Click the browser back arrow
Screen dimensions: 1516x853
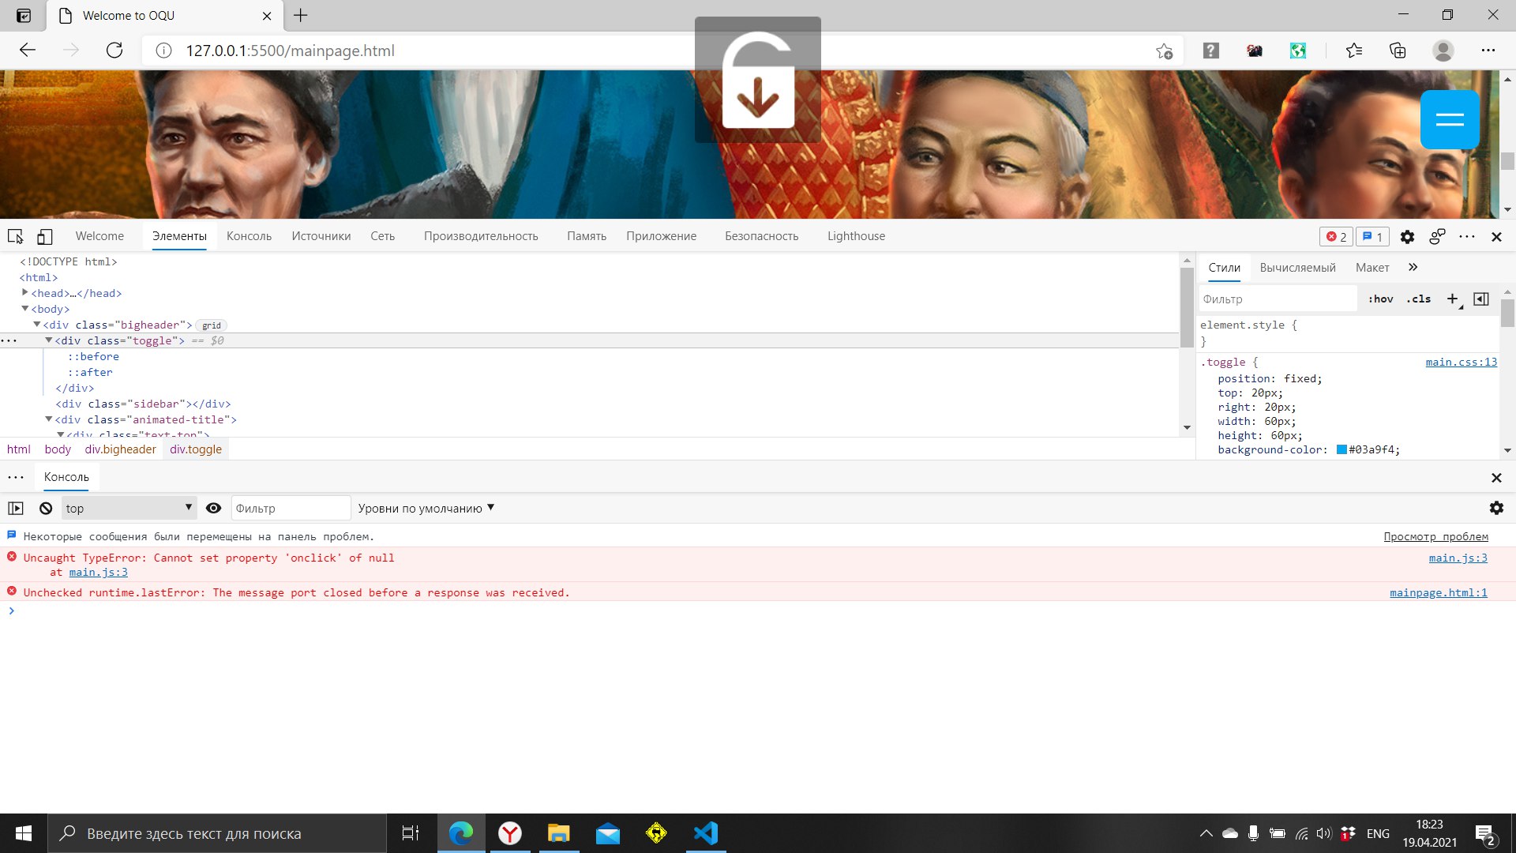pyautogui.click(x=28, y=51)
